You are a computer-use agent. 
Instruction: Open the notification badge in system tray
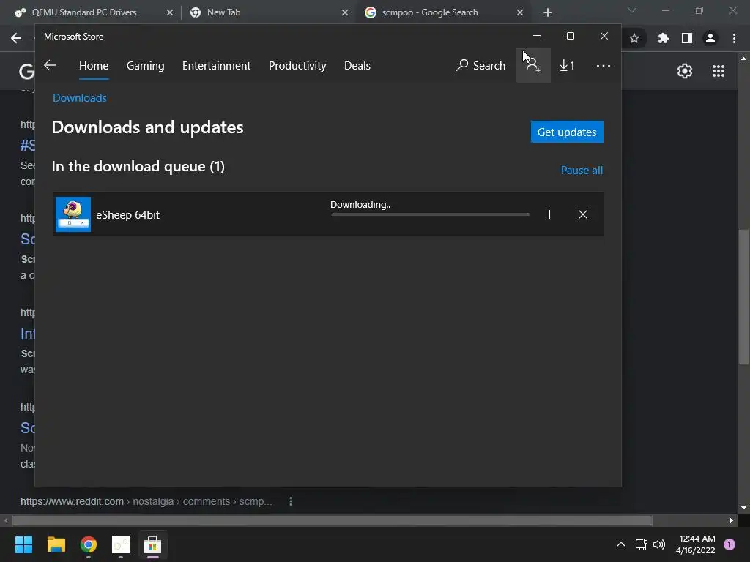(x=729, y=544)
